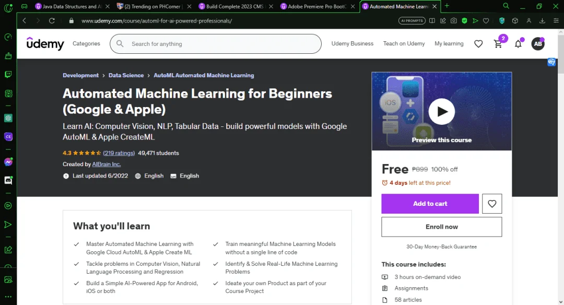Open ChatGPT panel in sidebar

point(8,118)
